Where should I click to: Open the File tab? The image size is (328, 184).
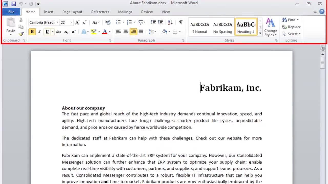[x=11, y=12]
